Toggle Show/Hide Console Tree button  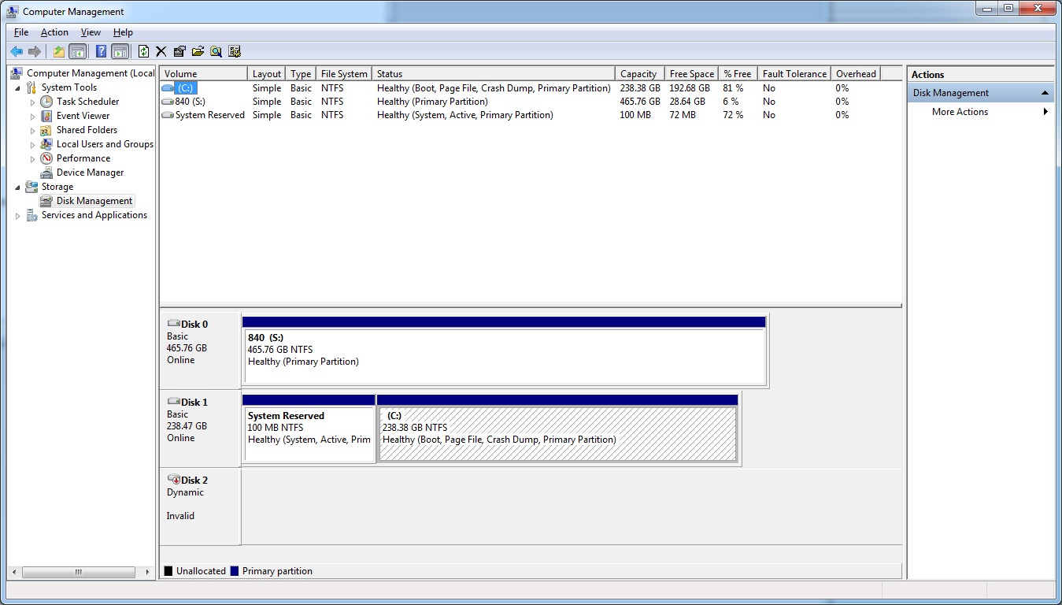(x=77, y=51)
